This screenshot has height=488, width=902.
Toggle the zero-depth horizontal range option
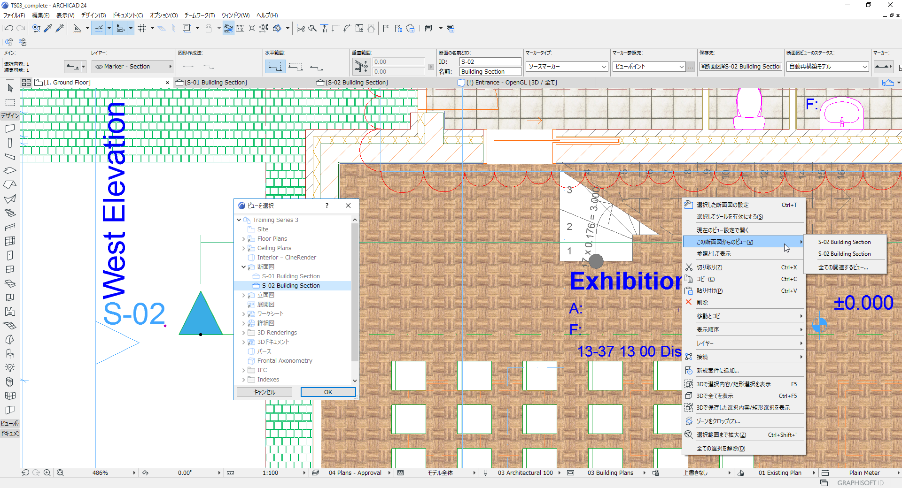coord(317,67)
